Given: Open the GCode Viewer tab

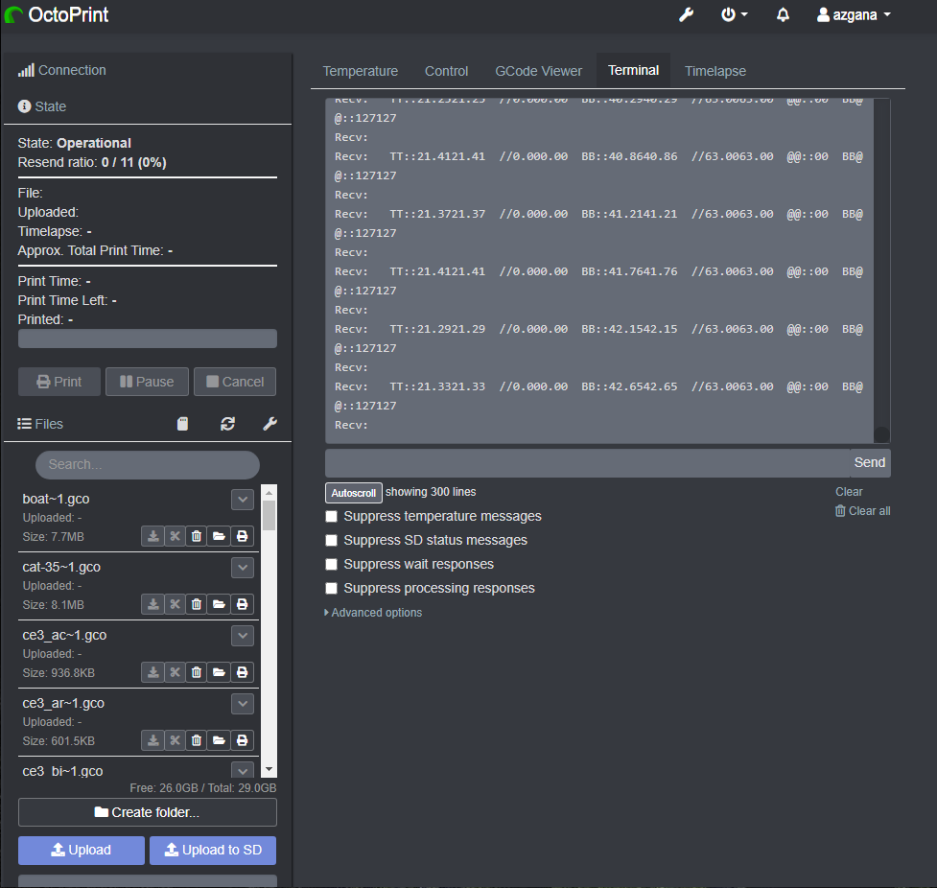Looking at the screenshot, I should click(538, 71).
